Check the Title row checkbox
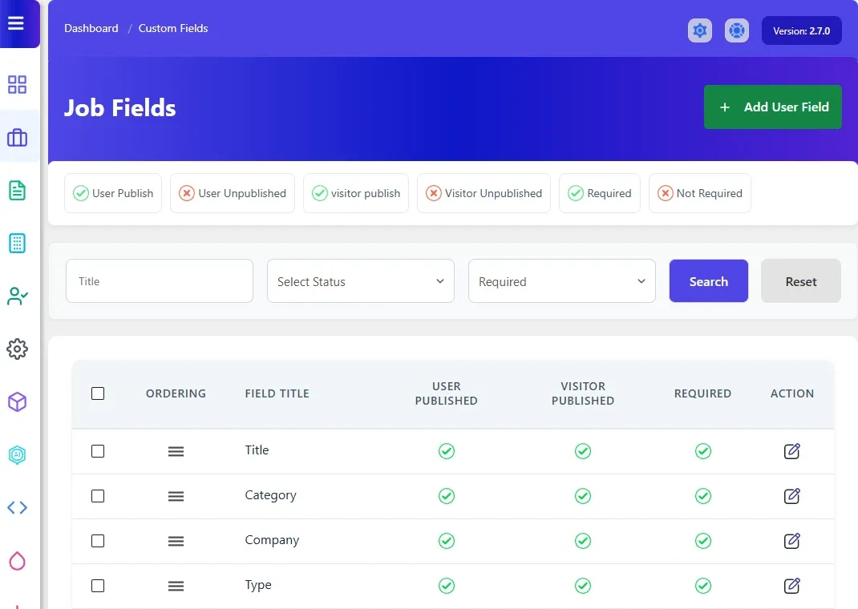 click(98, 451)
